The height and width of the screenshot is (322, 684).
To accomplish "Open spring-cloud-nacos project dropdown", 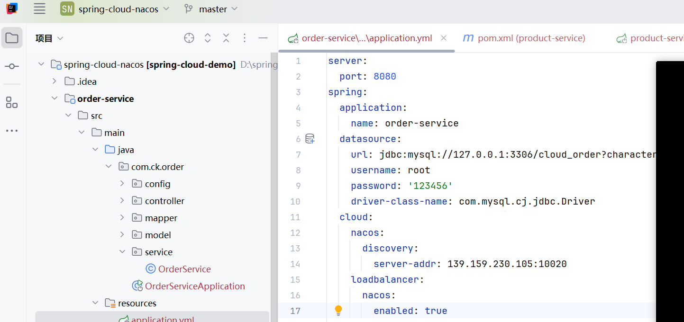I will point(124,9).
